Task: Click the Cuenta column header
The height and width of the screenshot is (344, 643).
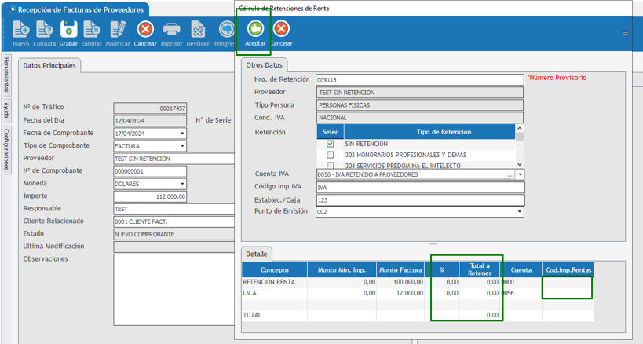Action: [521, 270]
